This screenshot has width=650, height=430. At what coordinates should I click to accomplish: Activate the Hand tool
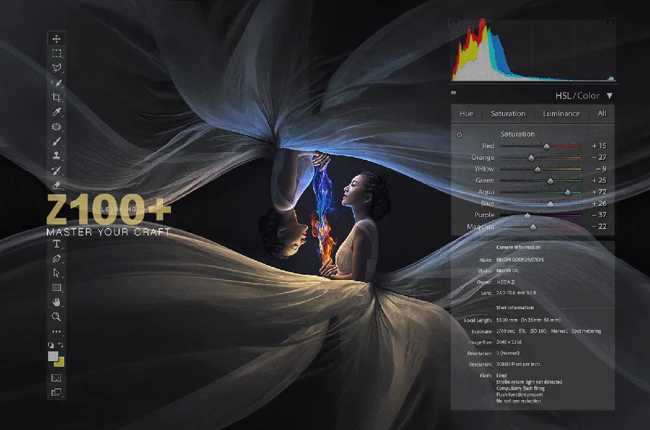[x=57, y=302]
